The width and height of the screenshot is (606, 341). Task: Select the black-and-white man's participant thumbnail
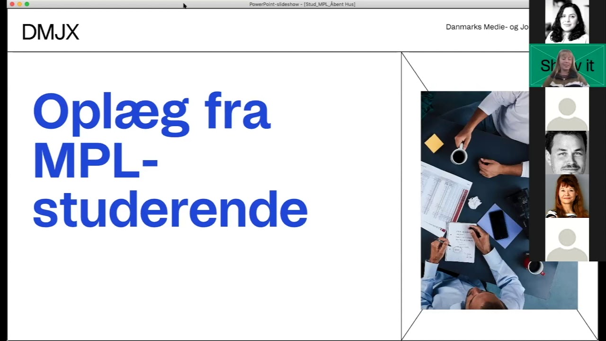567,153
